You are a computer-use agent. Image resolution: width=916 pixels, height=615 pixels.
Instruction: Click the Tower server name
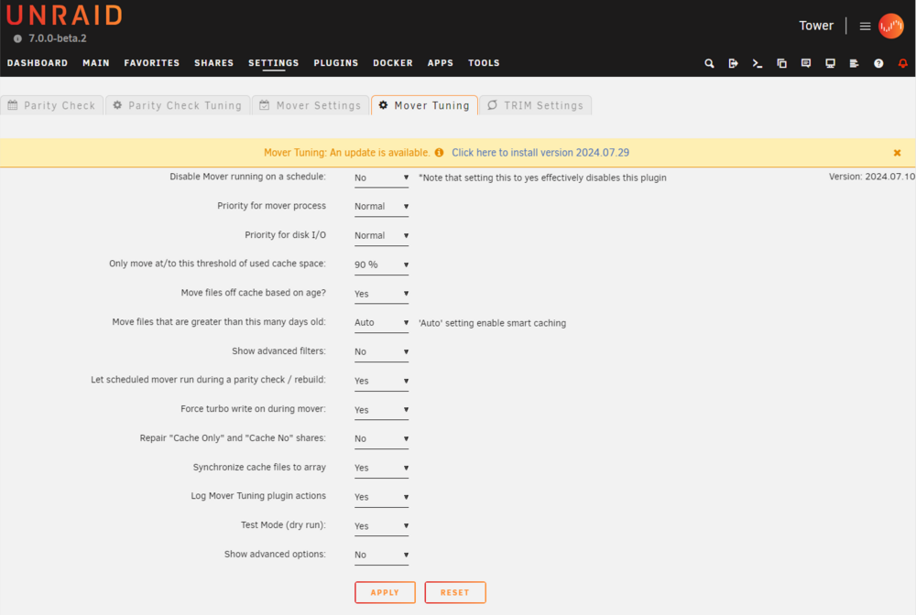pyautogui.click(x=816, y=26)
